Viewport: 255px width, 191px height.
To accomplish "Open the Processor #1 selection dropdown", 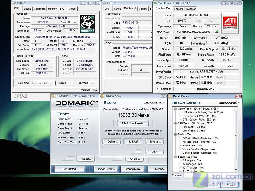I will [x=43, y=83].
